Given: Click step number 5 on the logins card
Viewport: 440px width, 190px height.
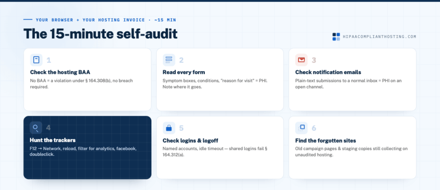Looking at the screenshot, I should pos(181,128).
